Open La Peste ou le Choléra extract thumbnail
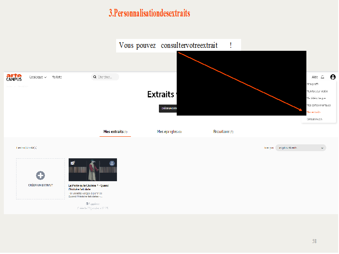 [93, 170]
